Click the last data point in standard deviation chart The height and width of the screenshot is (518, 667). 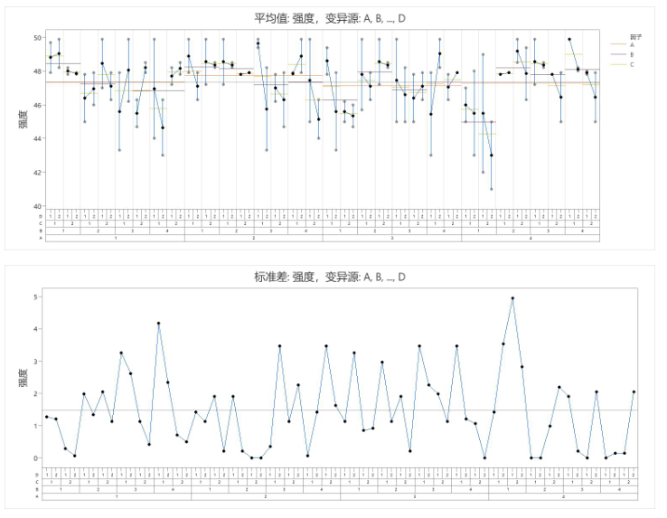[x=634, y=392]
